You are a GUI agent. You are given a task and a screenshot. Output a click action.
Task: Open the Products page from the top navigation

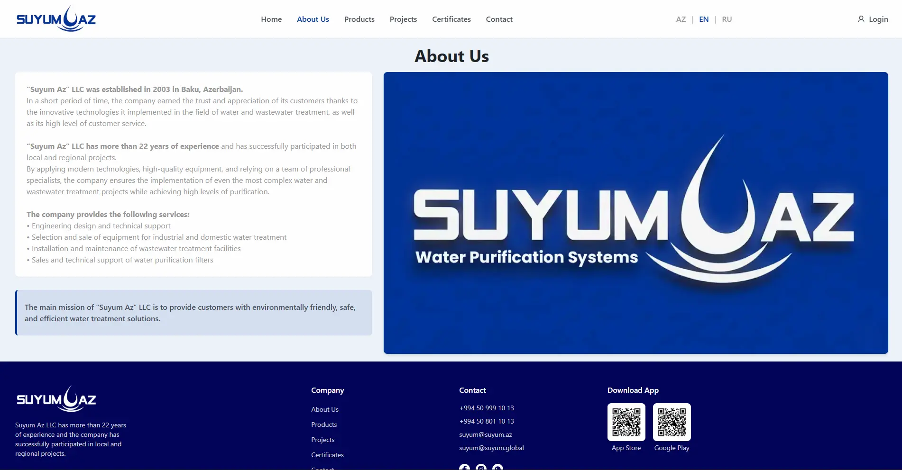pyautogui.click(x=359, y=19)
